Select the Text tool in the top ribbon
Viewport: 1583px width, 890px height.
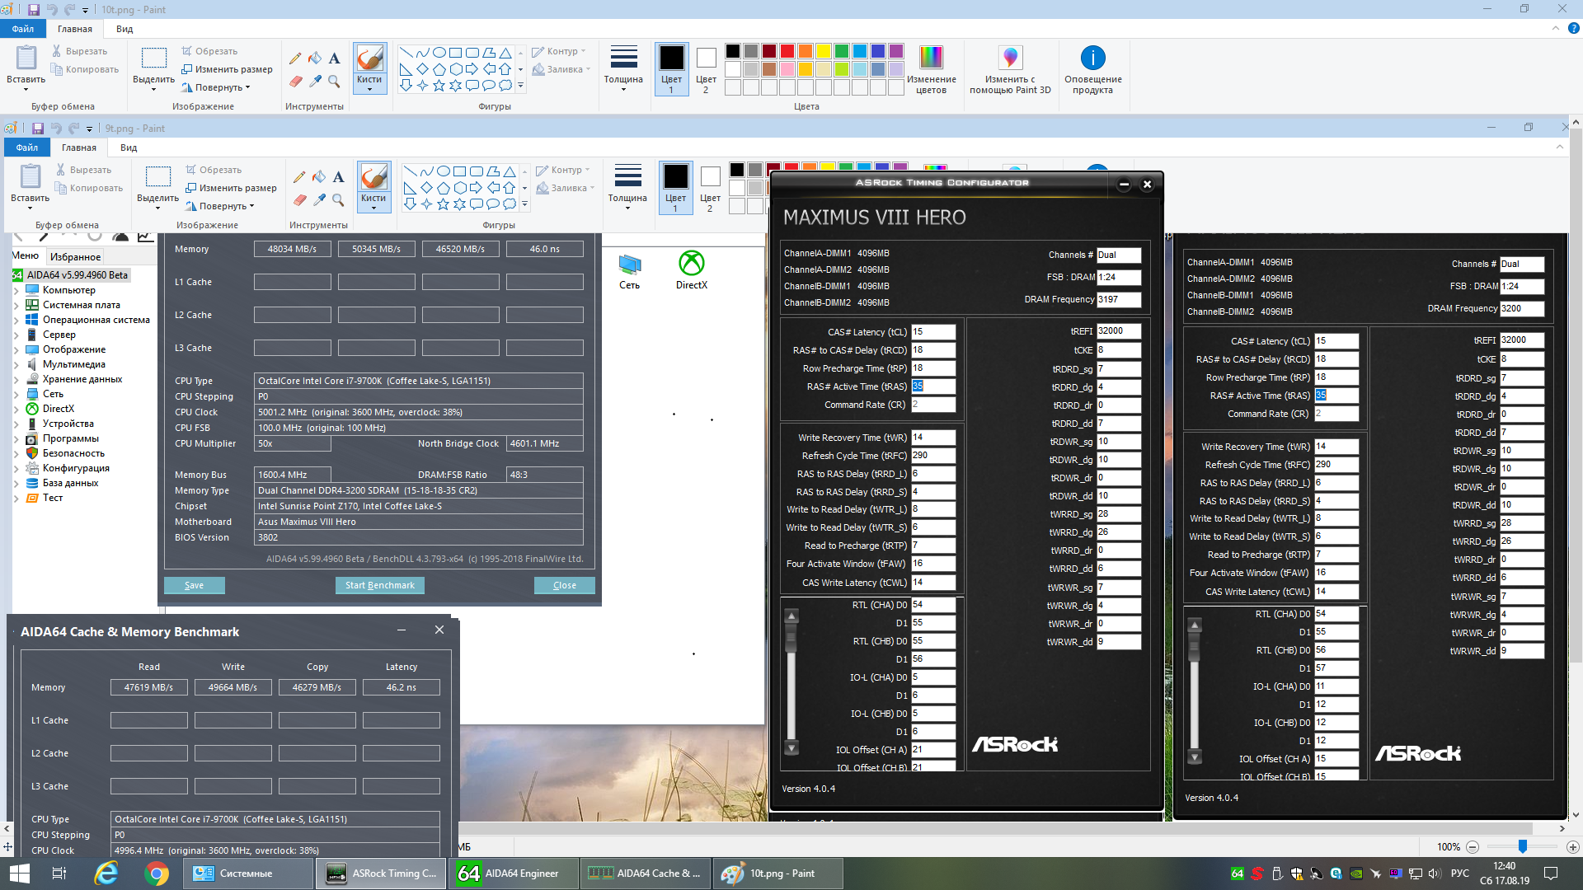pos(334,59)
